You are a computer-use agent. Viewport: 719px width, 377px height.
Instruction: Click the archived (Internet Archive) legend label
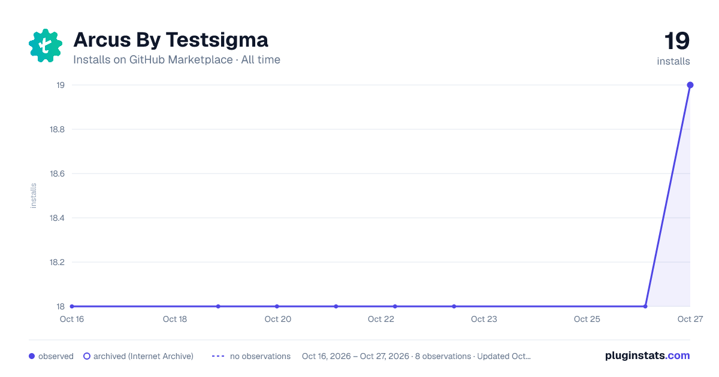tap(143, 356)
